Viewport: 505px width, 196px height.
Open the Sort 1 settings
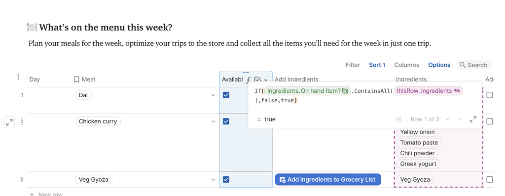point(377,65)
